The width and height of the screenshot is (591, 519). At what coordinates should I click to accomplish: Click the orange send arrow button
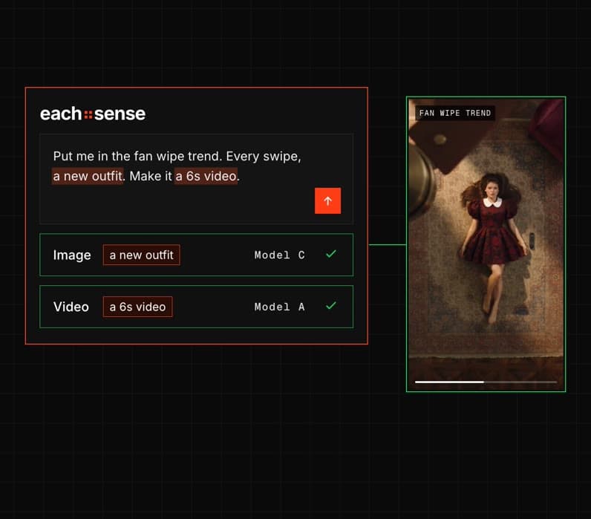point(327,200)
